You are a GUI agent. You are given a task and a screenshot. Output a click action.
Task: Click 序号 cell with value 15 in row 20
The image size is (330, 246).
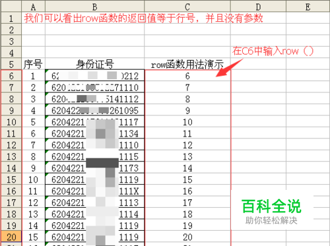(x=33, y=237)
